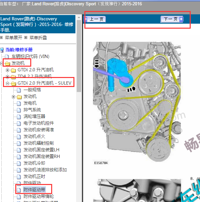Click page icon beside 附件驱动带惰轮
The width and height of the screenshot is (200, 202).
pos(19,197)
